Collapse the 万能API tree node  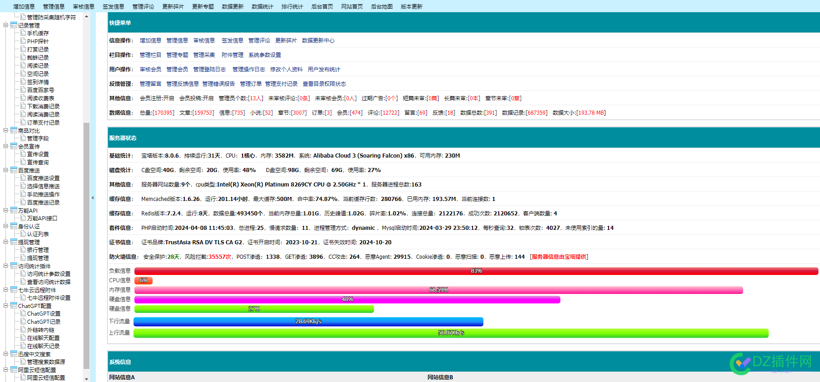click(6, 210)
